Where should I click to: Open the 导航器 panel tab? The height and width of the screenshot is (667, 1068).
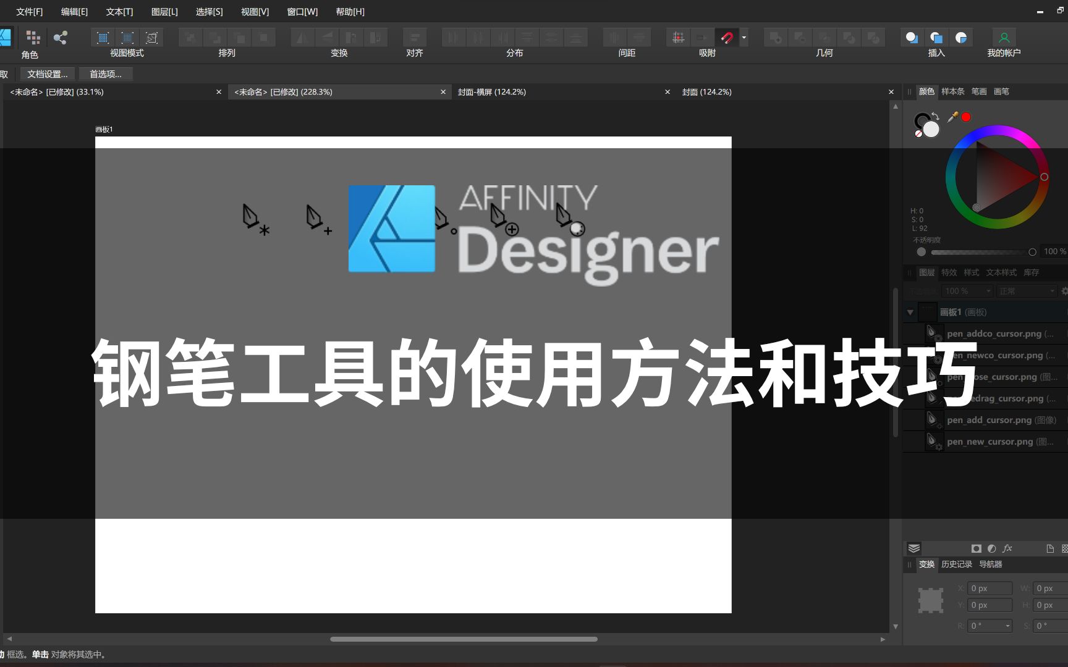click(991, 564)
